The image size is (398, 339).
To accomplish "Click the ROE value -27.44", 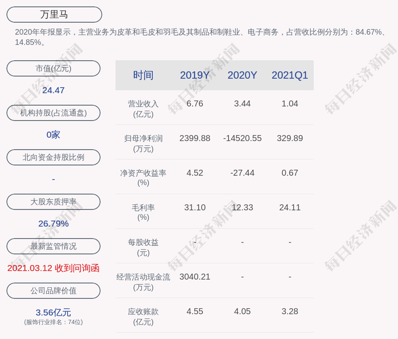I will click(242, 173).
